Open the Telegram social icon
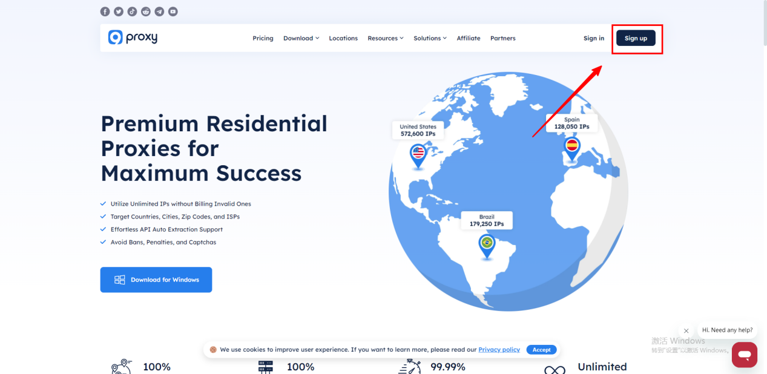767x374 pixels. [159, 11]
